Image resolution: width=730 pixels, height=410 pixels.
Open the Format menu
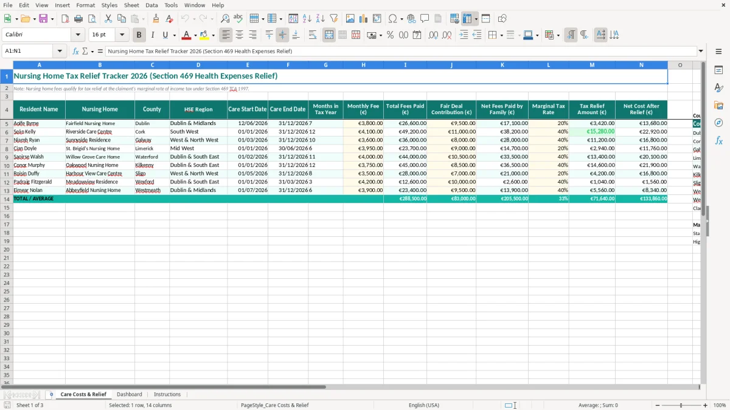(85, 5)
